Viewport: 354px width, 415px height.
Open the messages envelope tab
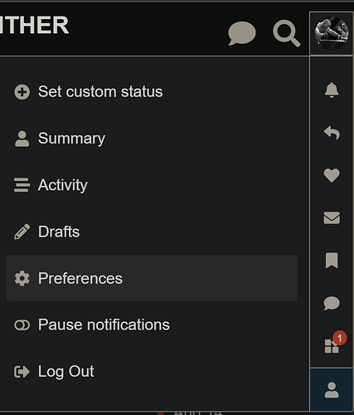(x=332, y=218)
